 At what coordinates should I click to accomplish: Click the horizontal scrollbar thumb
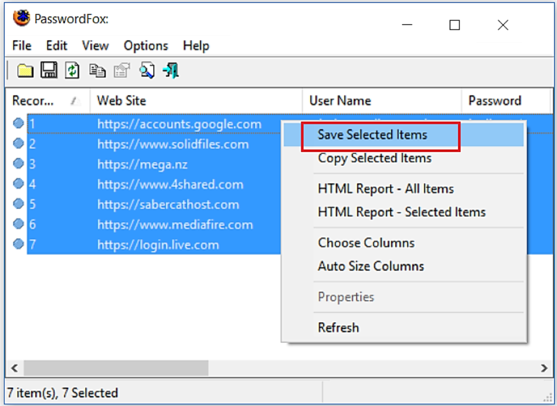pyautogui.click(x=116, y=368)
